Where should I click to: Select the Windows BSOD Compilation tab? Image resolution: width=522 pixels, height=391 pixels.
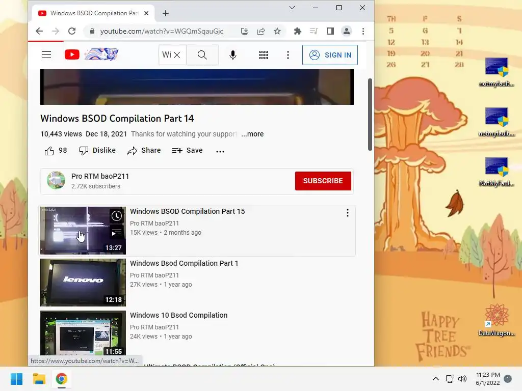tap(94, 13)
